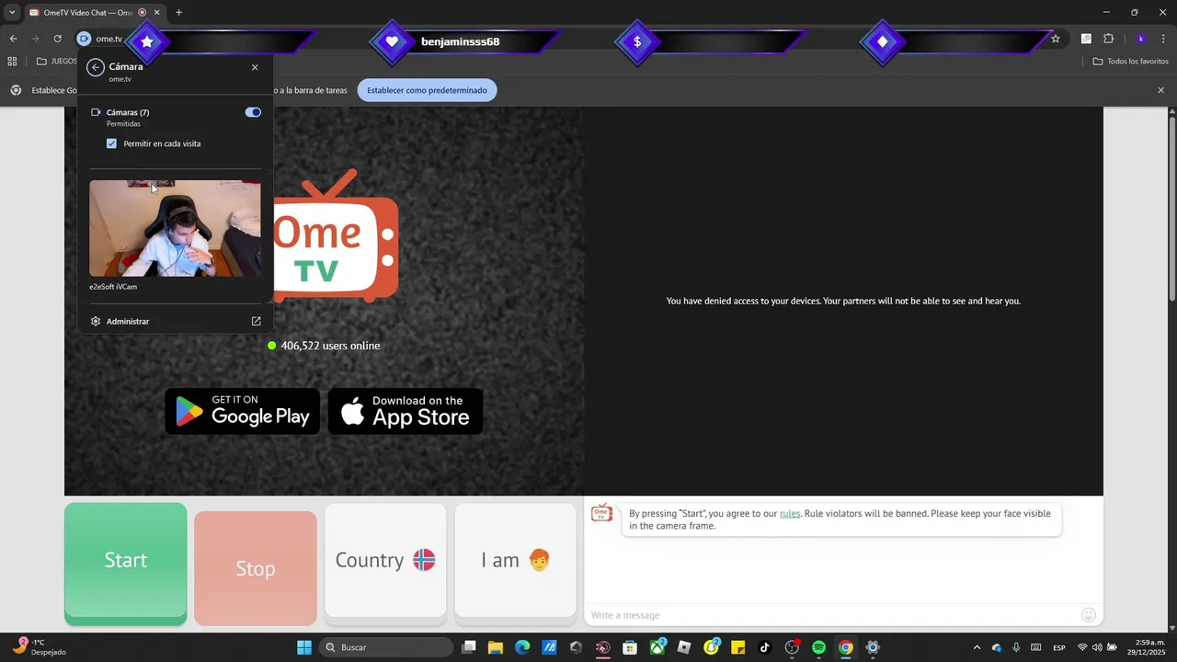
Task: Click the red Stop button
Action: coord(256,568)
